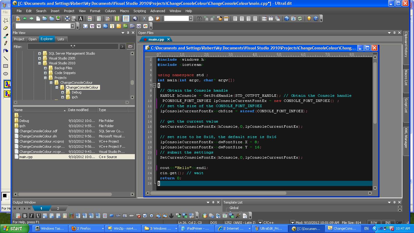Select output window tab 2
The image size is (414, 233).
pos(58,208)
